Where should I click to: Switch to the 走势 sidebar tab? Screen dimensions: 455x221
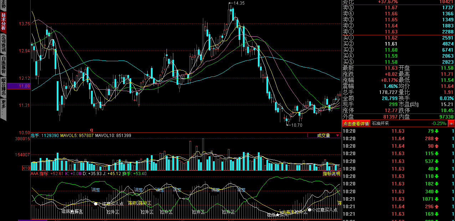coord(3,5)
